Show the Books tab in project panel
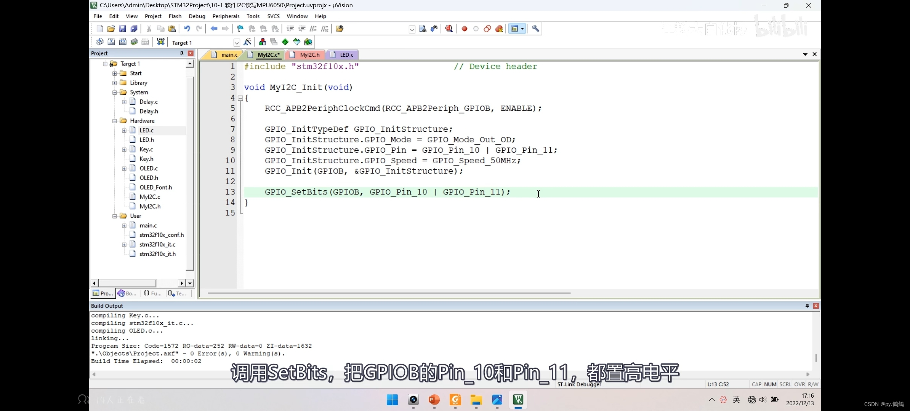Viewport: 910px width, 411px height. (x=127, y=293)
